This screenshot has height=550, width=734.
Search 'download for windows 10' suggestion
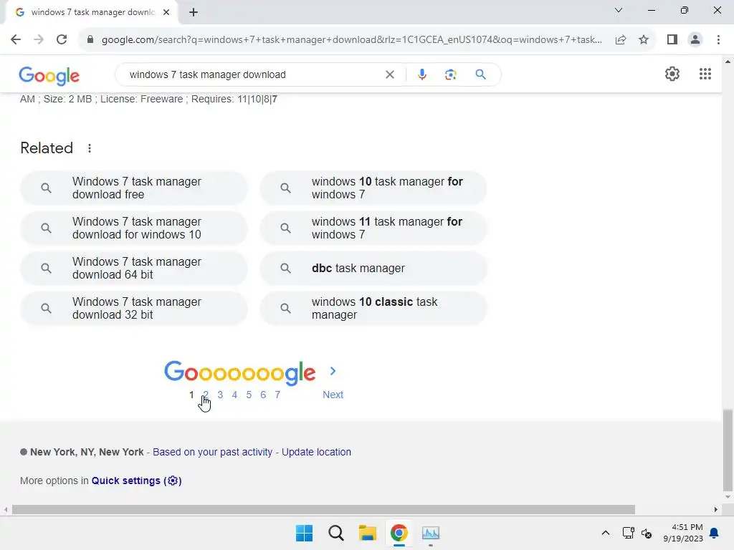pyautogui.click(x=134, y=228)
